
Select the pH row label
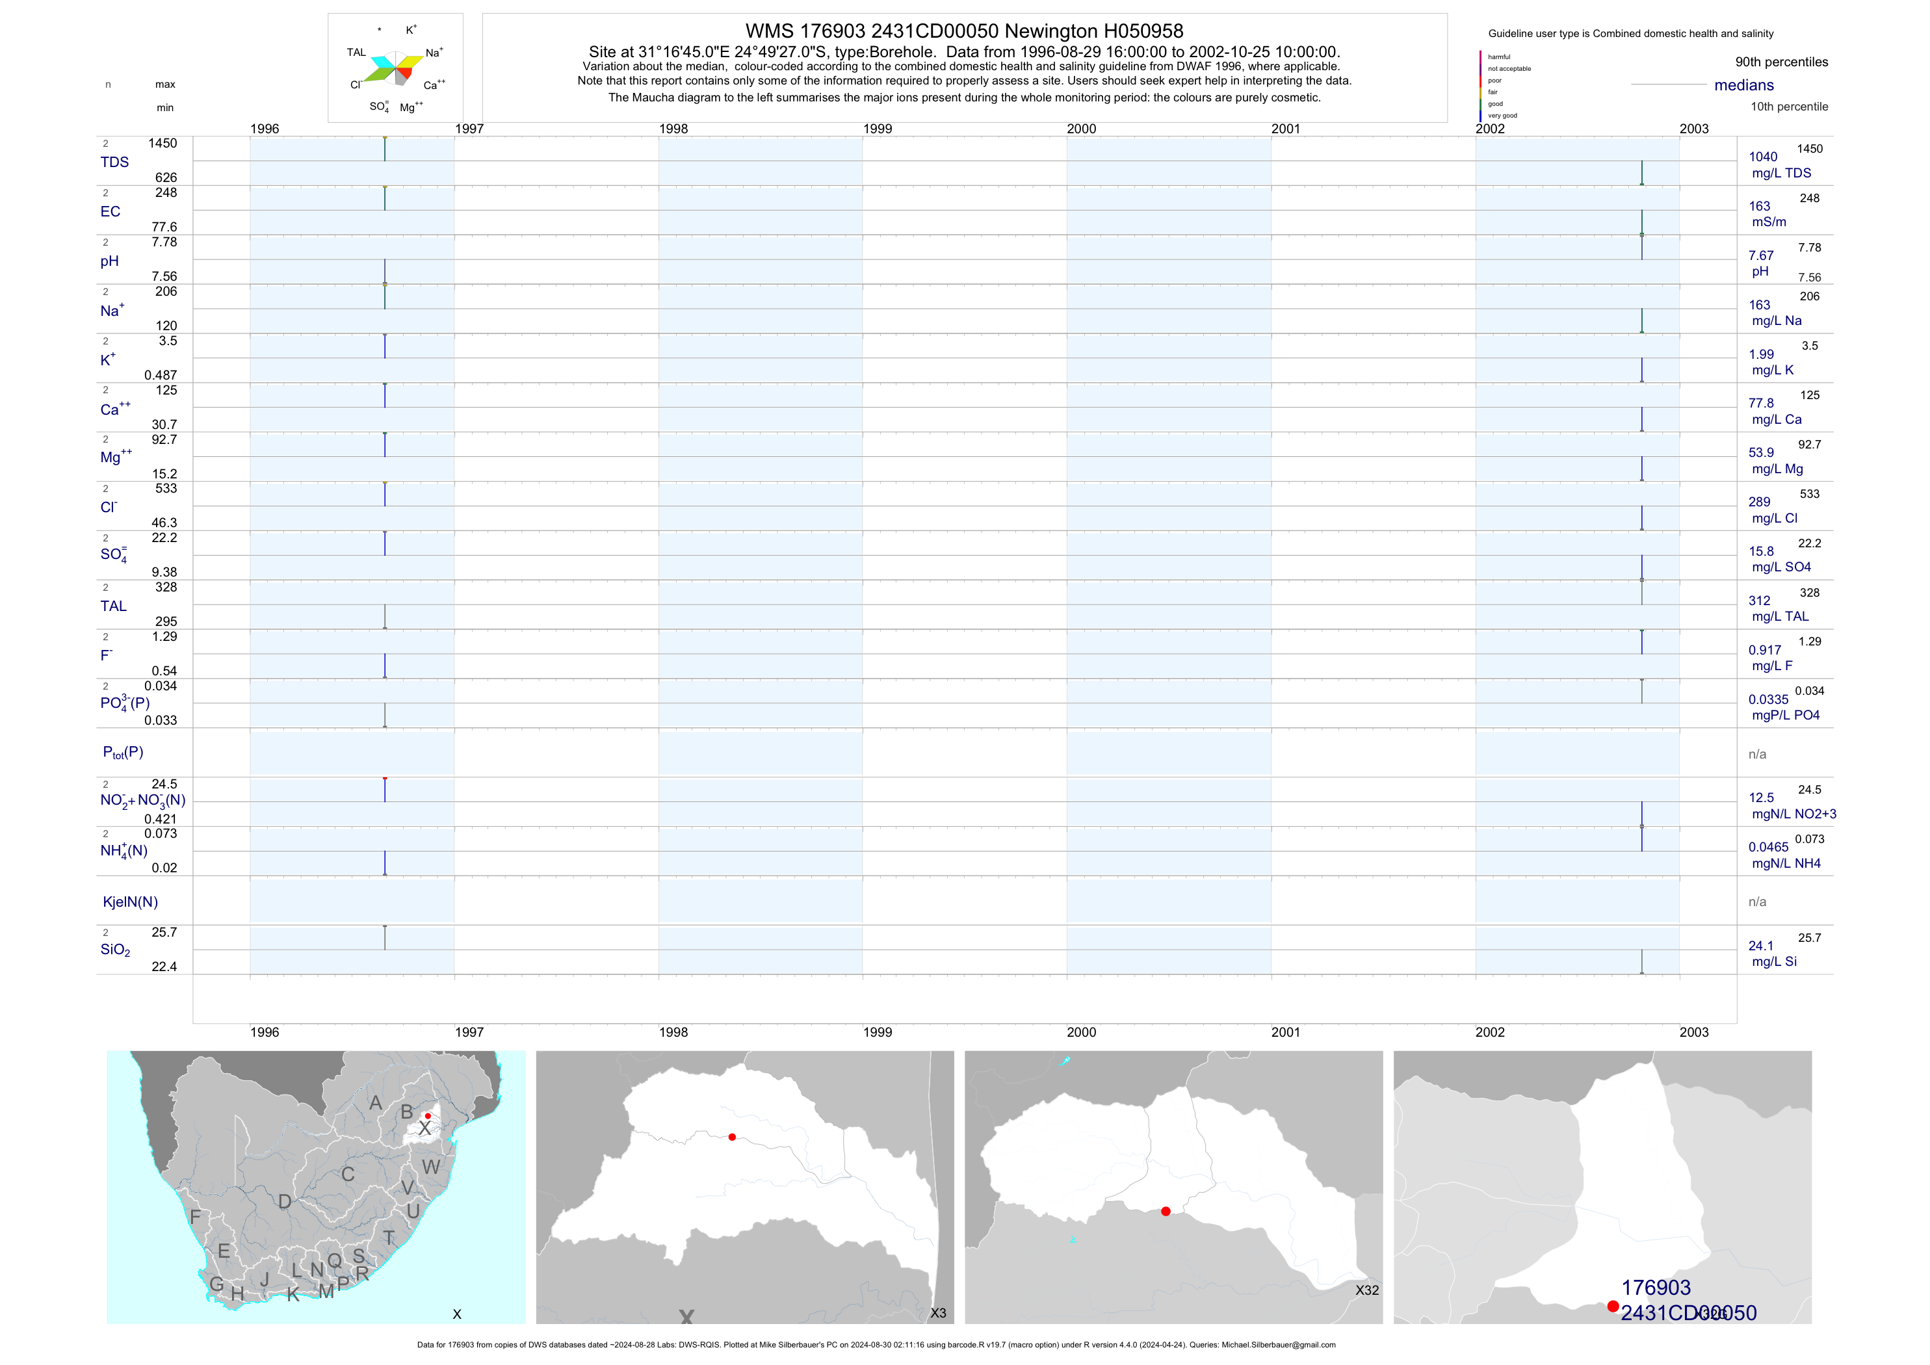(109, 261)
